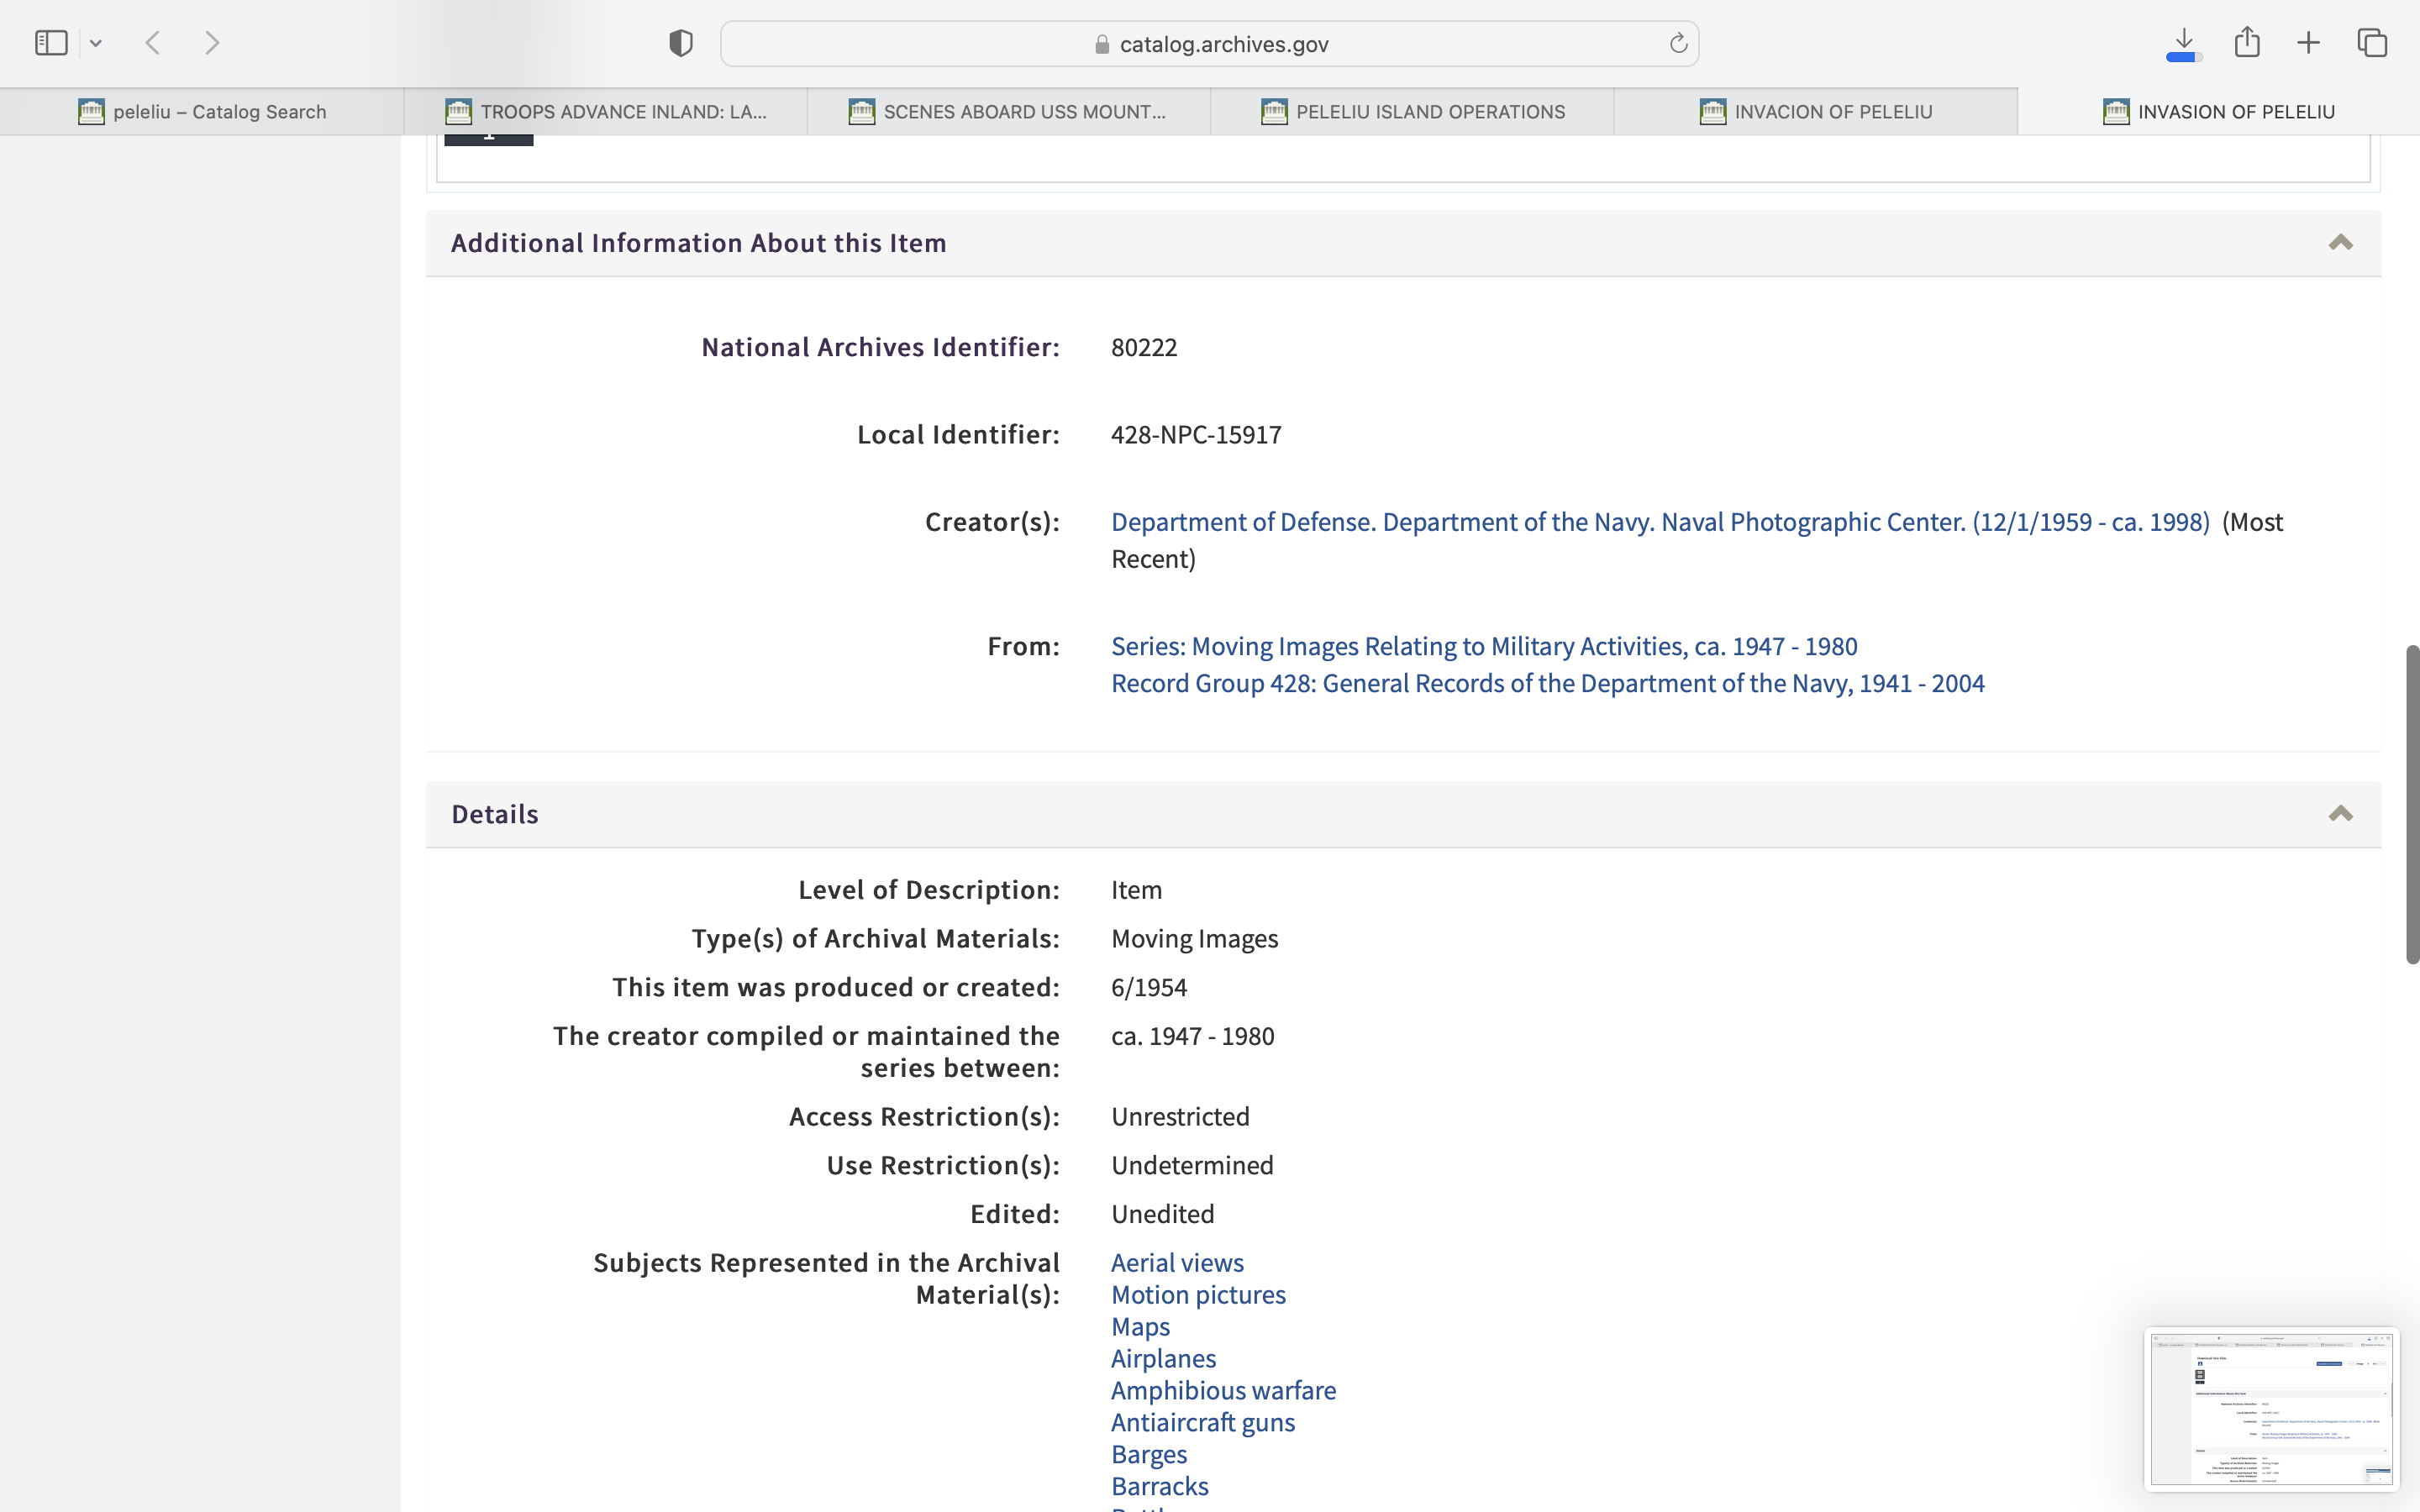Collapse the Additional Information About this Item section
2420x1512 pixels.
[x=2340, y=243]
